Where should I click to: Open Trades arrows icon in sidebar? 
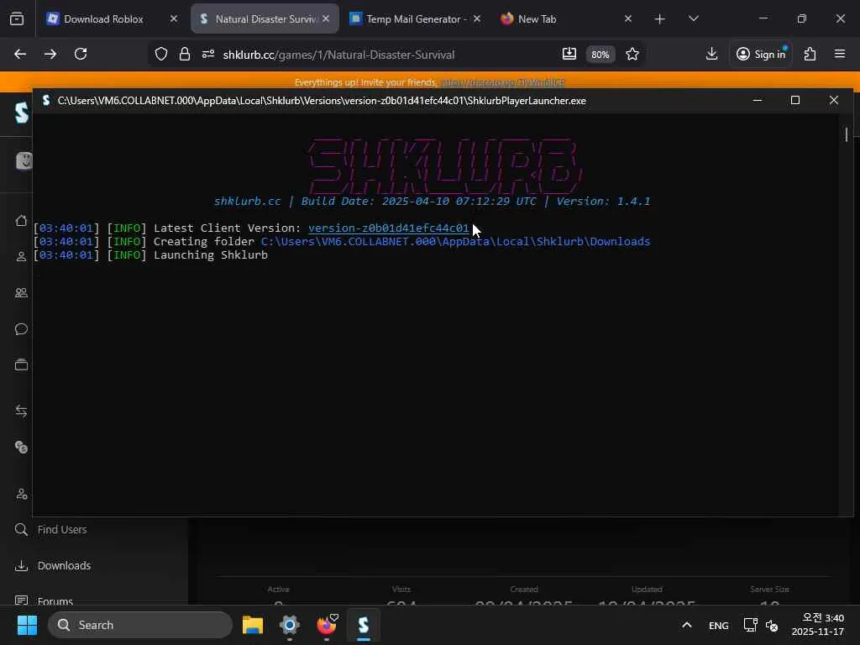[x=21, y=411]
